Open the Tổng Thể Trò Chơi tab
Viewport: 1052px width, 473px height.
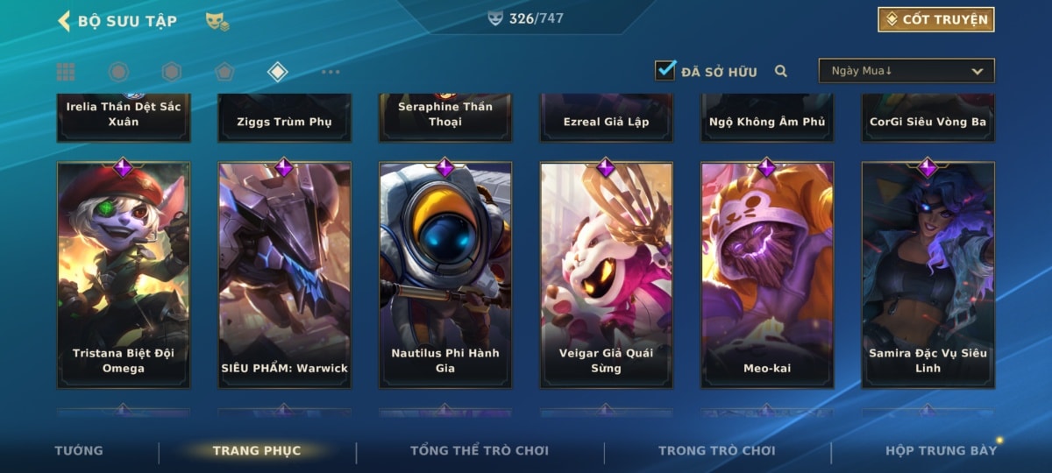point(480,450)
